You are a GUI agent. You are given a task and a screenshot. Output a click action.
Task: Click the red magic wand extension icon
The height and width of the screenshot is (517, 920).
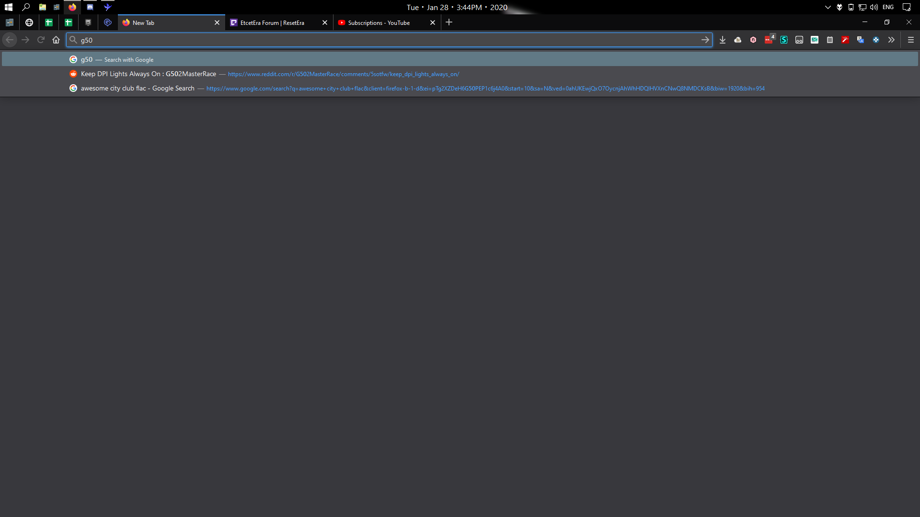pos(845,40)
